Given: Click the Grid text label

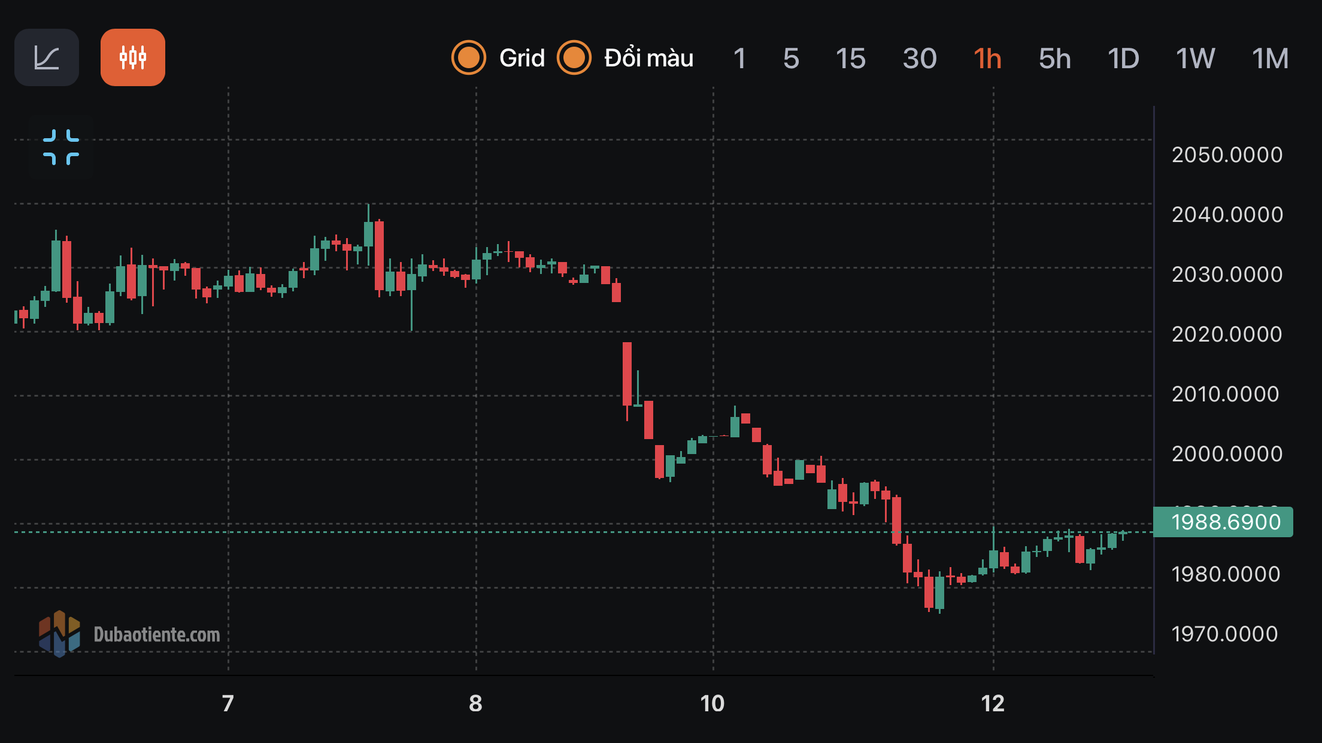Looking at the screenshot, I should 522,59.
